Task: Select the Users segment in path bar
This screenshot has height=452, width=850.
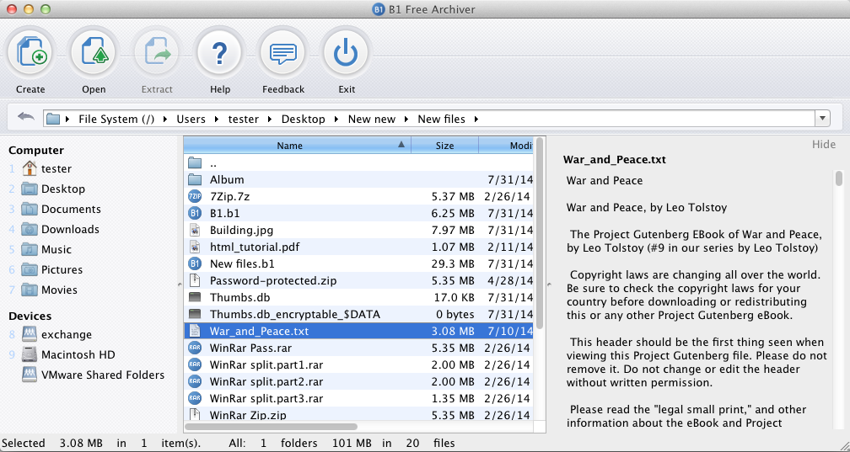Action: coord(191,120)
